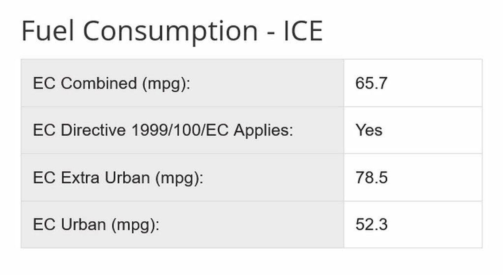Click the word Extra in the table
The image size is (503, 275).
point(81,177)
